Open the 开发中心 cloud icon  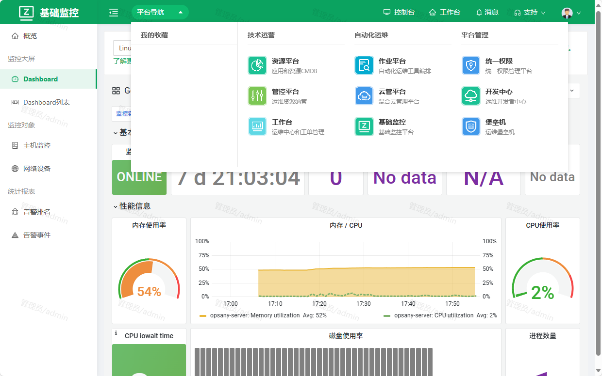[471, 96]
